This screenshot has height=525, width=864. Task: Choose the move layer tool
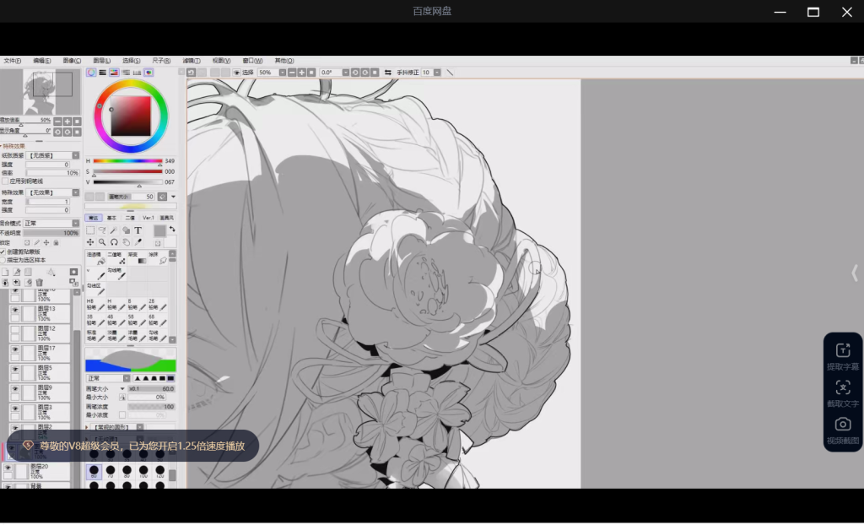90,242
